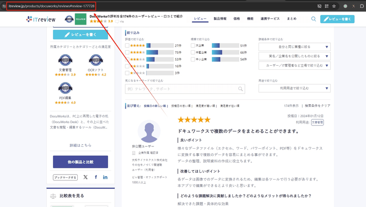Click ブックマークする button
366x207 pixels.
(x=65, y=177)
